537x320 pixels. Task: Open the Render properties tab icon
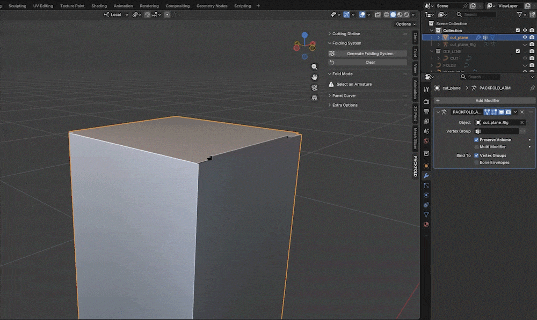pos(426,101)
